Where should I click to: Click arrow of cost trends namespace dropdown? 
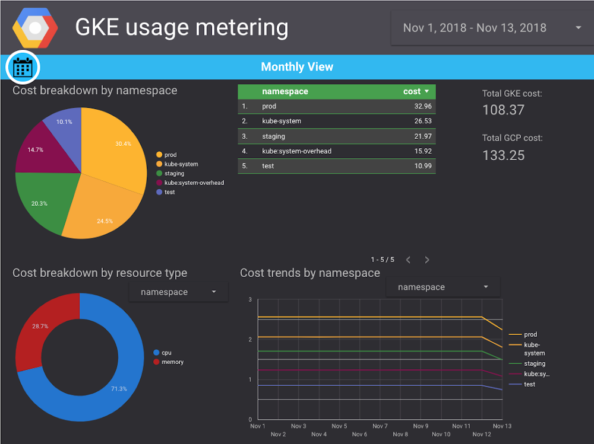pos(486,287)
